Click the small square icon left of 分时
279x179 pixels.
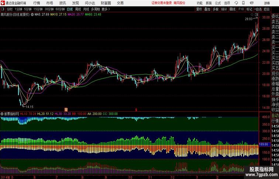click(x=3, y=9)
